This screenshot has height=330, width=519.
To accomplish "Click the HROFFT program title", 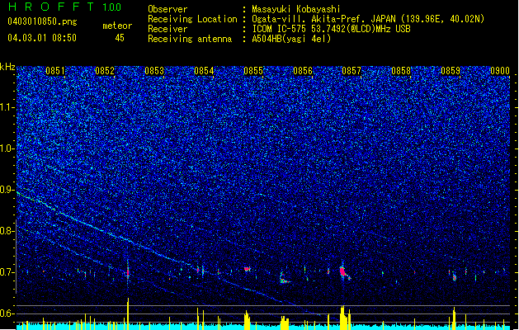I will pyautogui.click(x=50, y=7).
